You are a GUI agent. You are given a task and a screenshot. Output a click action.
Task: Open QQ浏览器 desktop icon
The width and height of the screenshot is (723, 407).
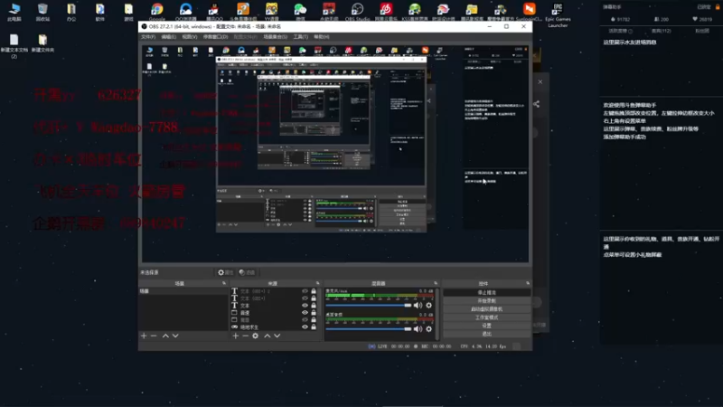pyautogui.click(x=186, y=12)
